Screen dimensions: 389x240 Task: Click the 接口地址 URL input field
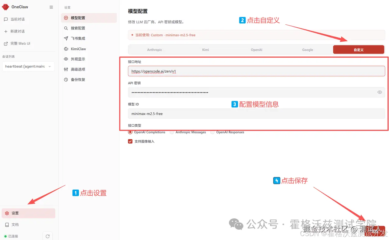pyautogui.click(x=256, y=71)
